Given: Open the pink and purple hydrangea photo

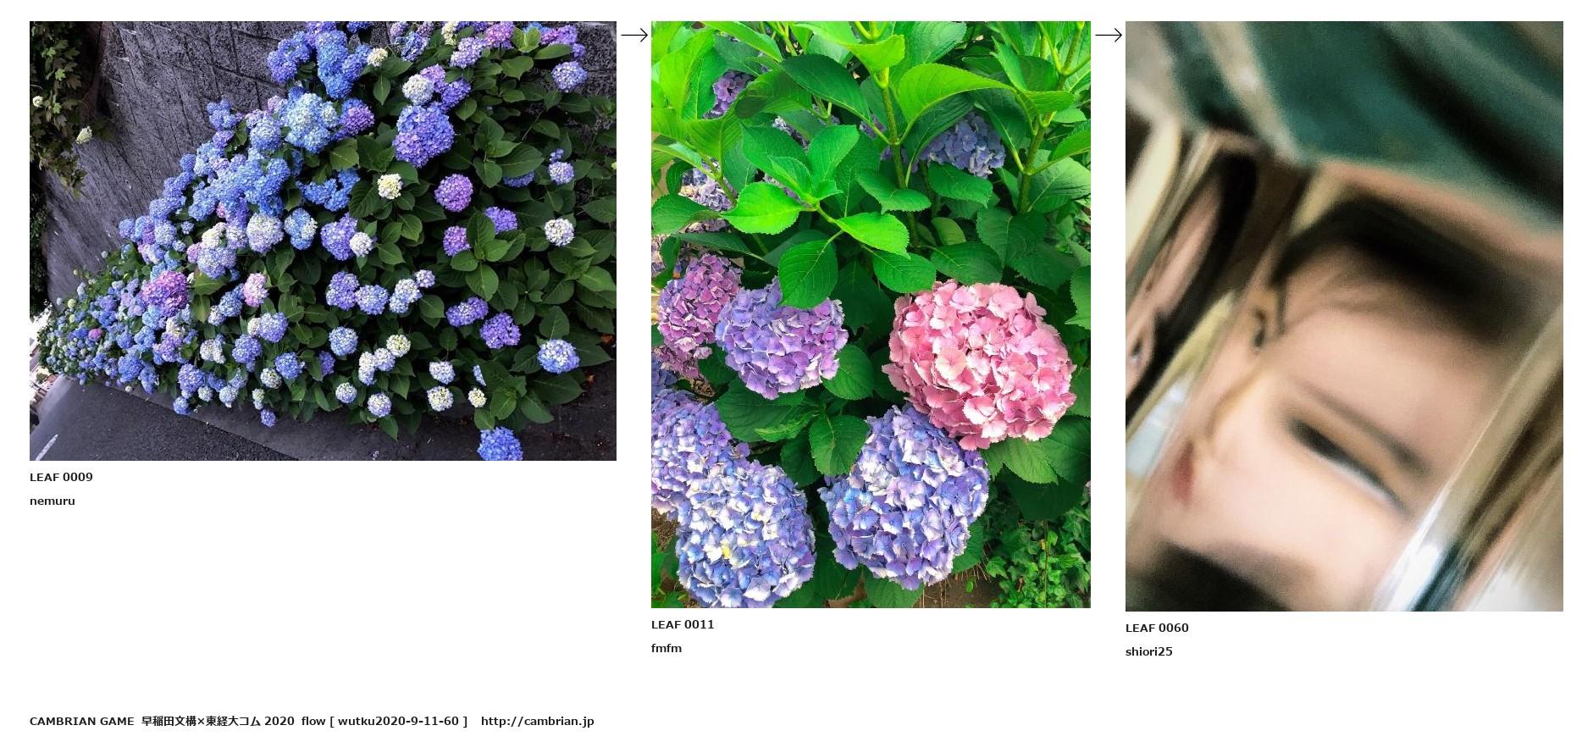Looking at the screenshot, I should click(x=871, y=314).
